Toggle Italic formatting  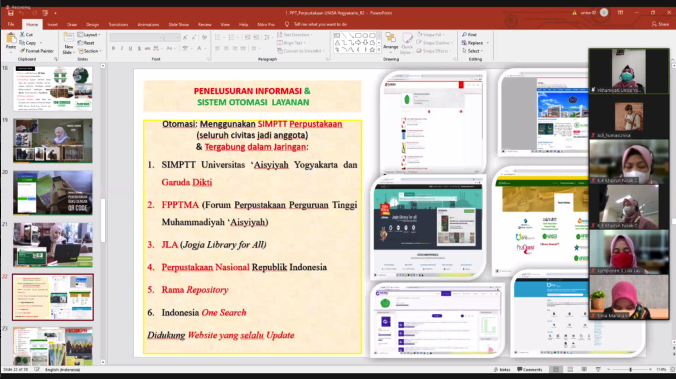(x=122, y=48)
